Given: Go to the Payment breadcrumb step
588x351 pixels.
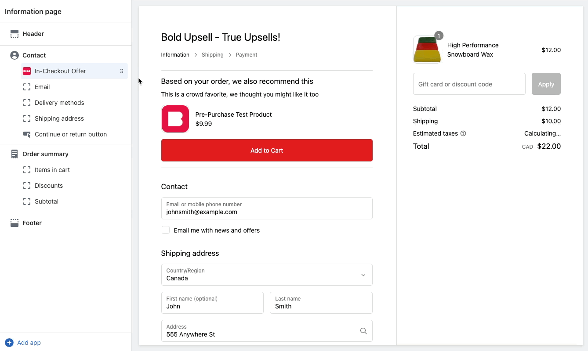Looking at the screenshot, I should [x=247, y=55].
